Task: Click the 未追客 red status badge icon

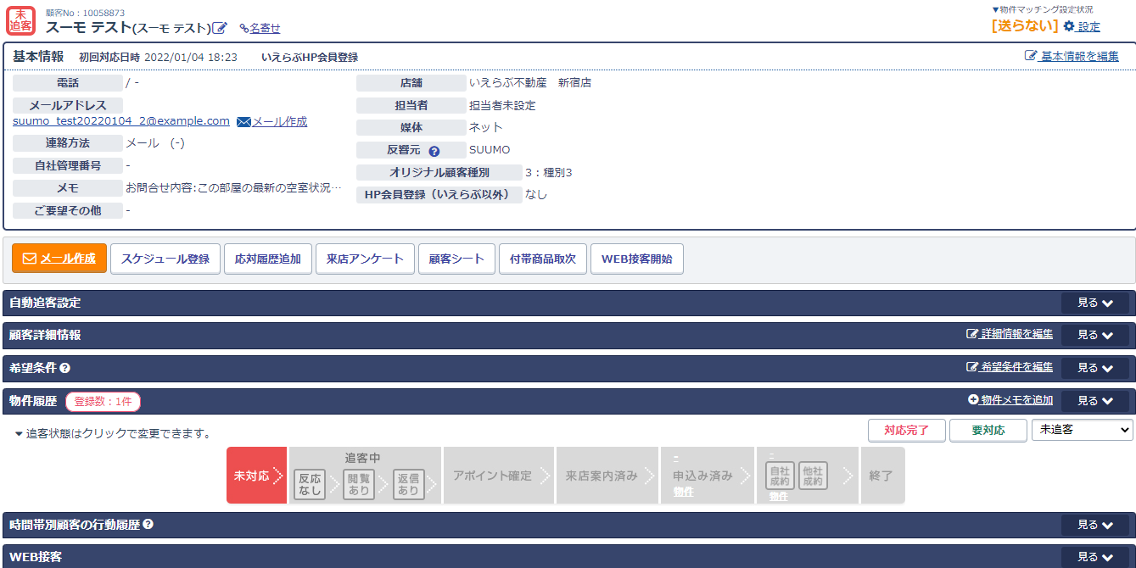Action: (x=20, y=21)
